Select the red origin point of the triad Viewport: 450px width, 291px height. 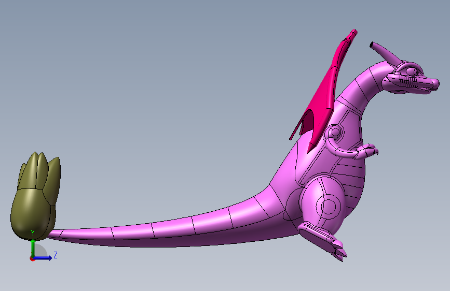coord(32,258)
